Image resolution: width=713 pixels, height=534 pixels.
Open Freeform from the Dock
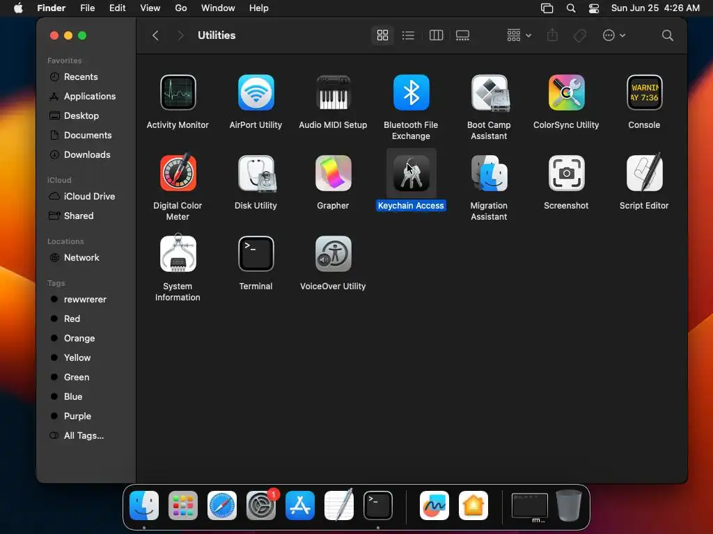tap(434, 505)
